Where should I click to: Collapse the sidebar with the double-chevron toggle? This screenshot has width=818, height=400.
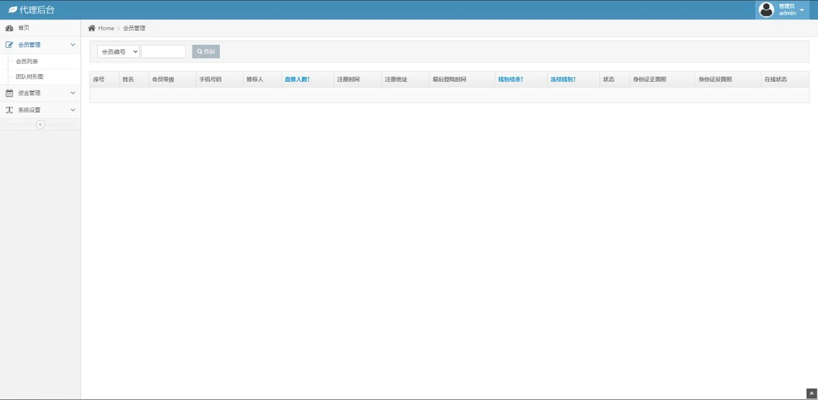pos(40,125)
